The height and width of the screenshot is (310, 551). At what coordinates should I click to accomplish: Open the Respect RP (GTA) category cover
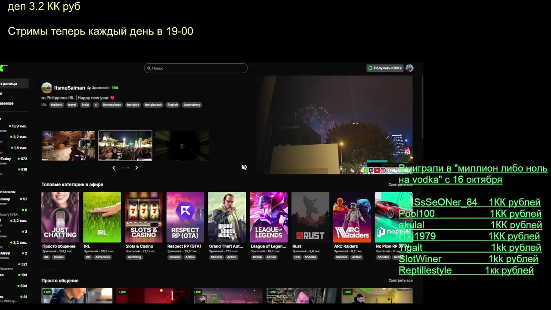[185, 217]
